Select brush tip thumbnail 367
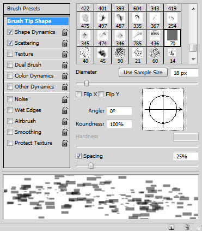 pos(155,21)
